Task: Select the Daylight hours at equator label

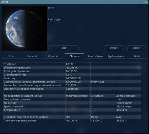Action: 29,82
